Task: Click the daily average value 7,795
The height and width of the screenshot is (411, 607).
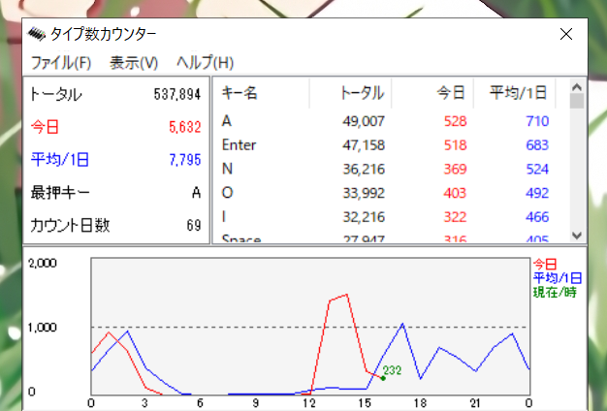Action: click(184, 160)
